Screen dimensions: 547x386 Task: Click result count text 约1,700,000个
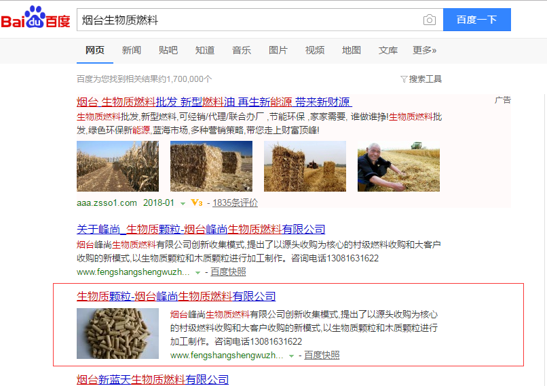pyautogui.click(x=185, y=79)
